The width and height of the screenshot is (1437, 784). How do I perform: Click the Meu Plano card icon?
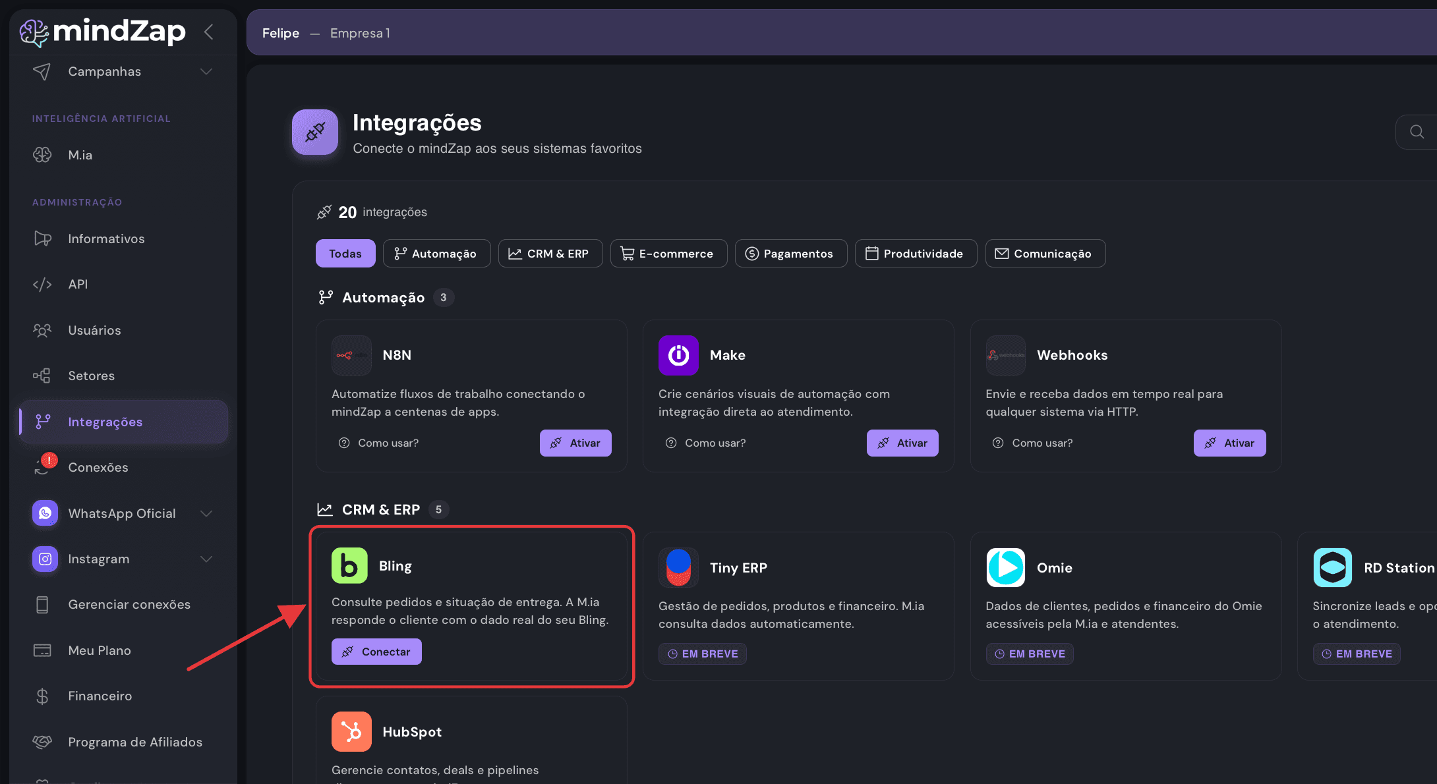coord(42,650)
